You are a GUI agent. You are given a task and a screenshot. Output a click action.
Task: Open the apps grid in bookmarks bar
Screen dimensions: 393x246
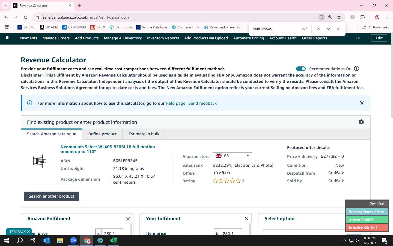[7, 27]
